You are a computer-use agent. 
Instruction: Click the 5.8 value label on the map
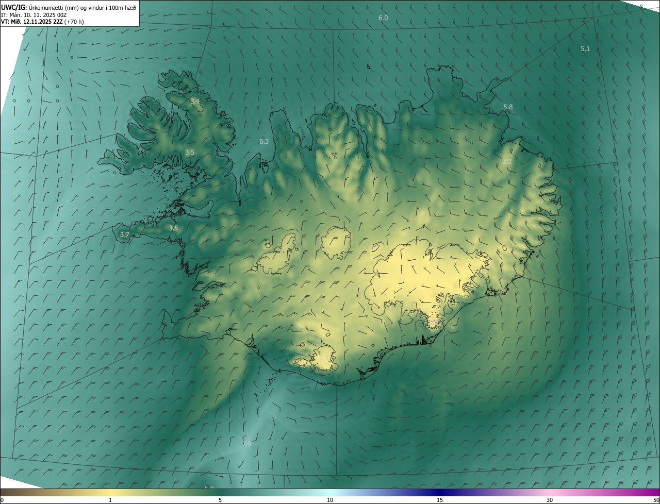[x=508, y=107]
